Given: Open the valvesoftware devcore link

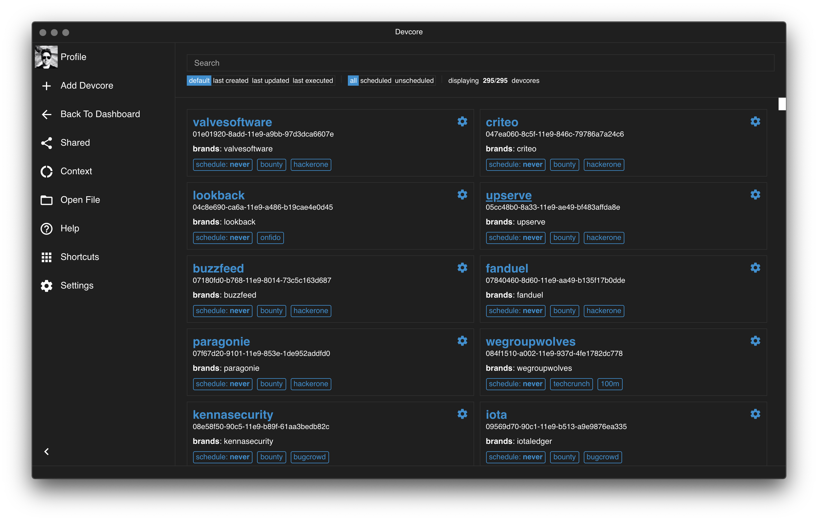Looking at the screenshot, I should pyautogui.click(x=232, y=122).
